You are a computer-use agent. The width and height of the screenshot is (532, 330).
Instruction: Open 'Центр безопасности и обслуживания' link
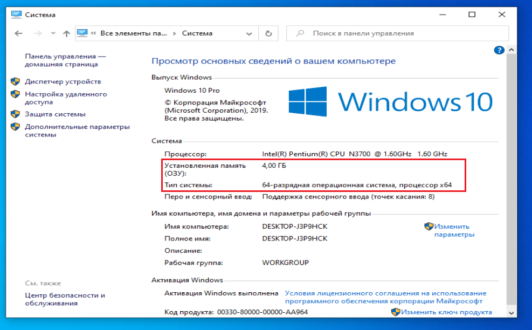point(65,299)
